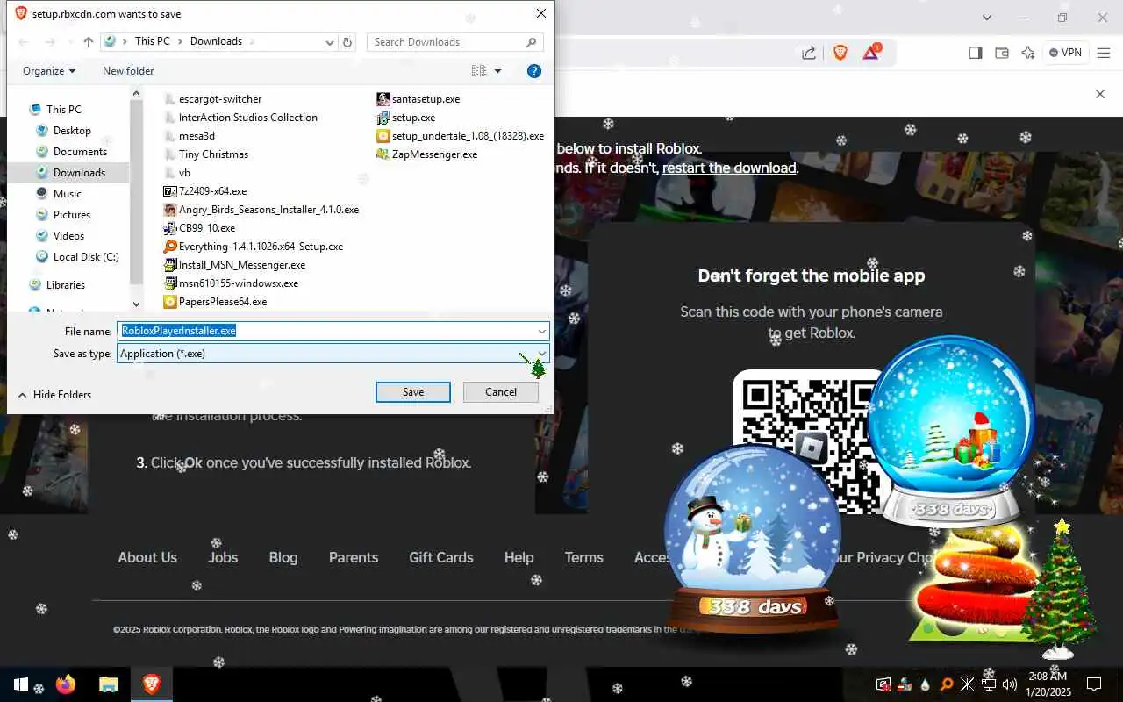Click the snowflake tray icon
The width and height of the screenshot is (1123, 702).
(968, 684)
